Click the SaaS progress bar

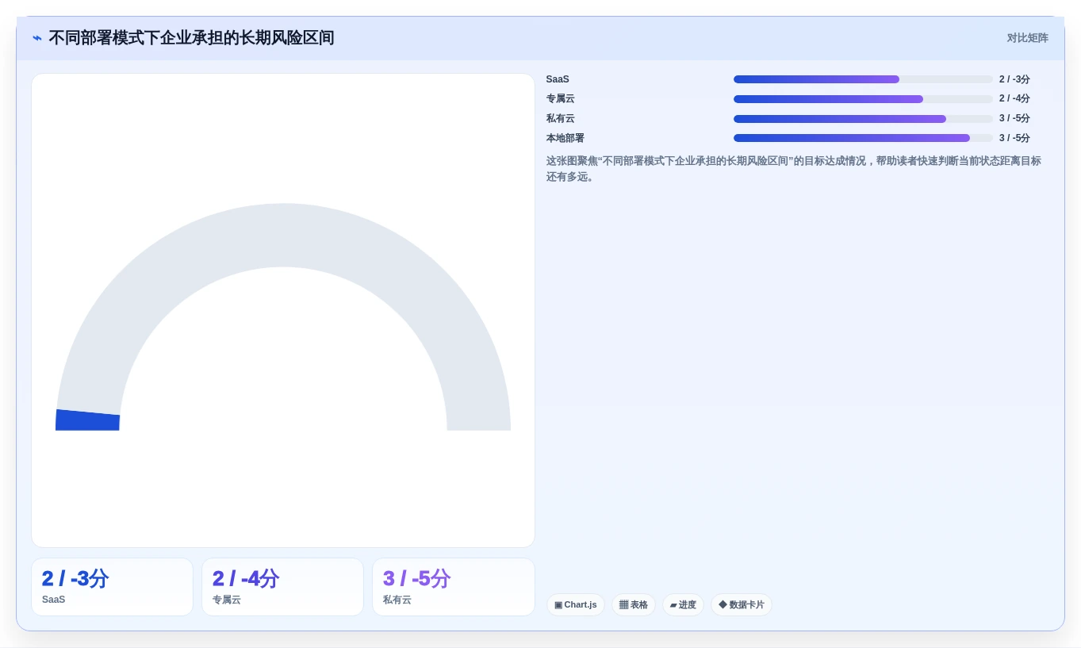(x=863, y=79)
